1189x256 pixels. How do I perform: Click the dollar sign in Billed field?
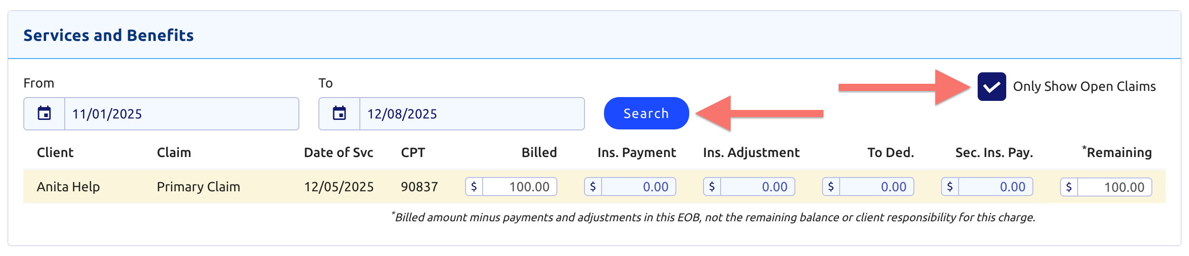coord(474,187)
